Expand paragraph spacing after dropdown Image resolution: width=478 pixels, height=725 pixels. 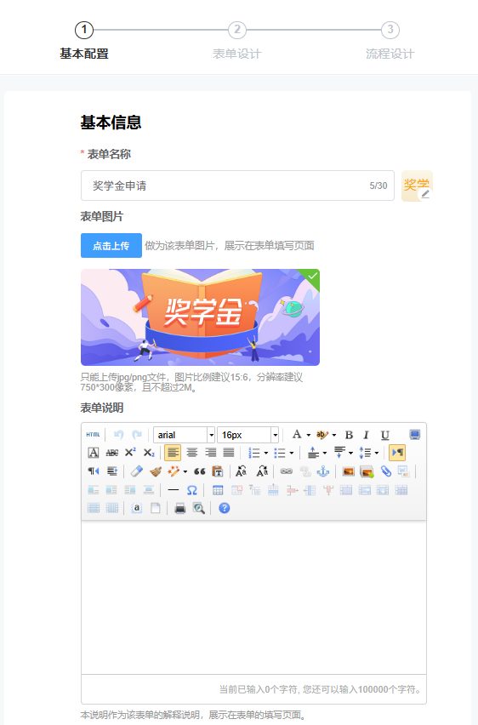pyautogui.click(x=350, y=453)
